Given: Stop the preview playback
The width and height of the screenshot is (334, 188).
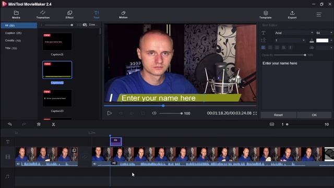Looking at the screenshot, I should tap(143, 113).
